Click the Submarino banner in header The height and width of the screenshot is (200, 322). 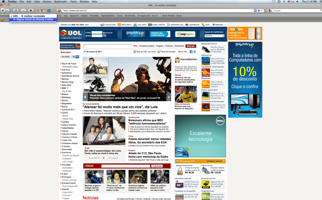(x=135, y=34)
